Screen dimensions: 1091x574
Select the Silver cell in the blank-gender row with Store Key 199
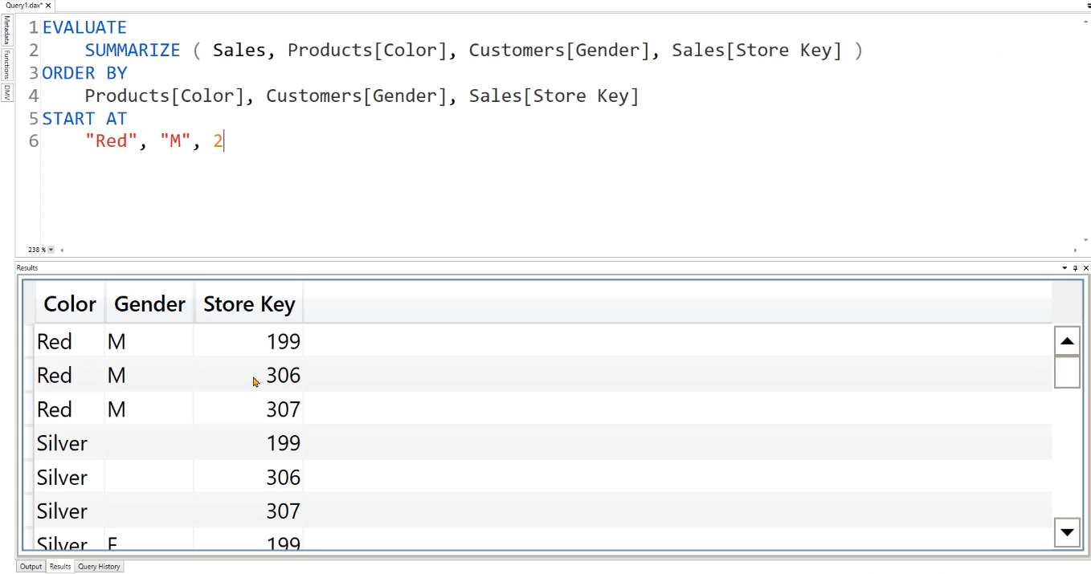click(x=70, y=443)
